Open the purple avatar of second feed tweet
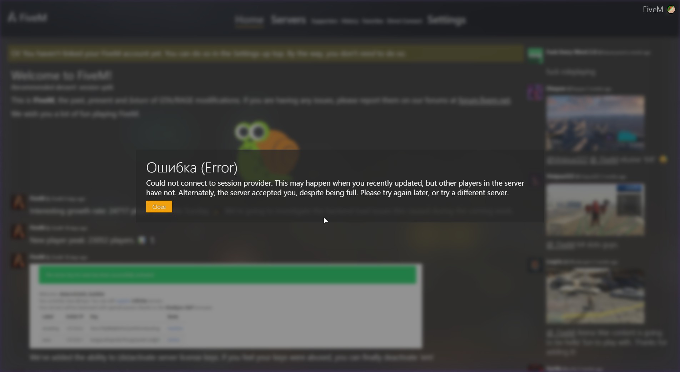The width and height of the screenshot is (680, 372). tap(535, 92)
